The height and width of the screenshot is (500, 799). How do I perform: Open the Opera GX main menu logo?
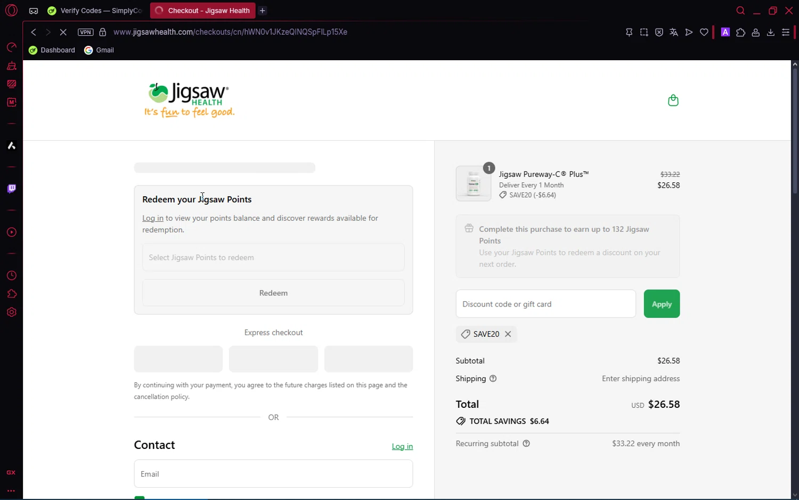coord(11,10)
